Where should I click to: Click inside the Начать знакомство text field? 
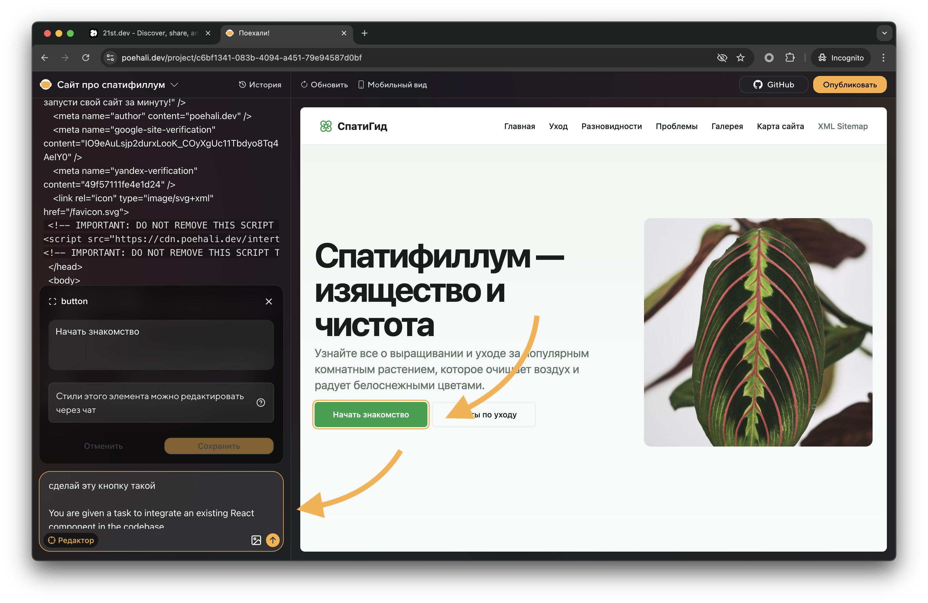[161, 345]
